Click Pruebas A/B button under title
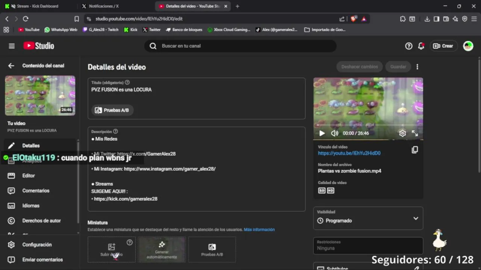 pyautogui.click(x=112, y=110)
